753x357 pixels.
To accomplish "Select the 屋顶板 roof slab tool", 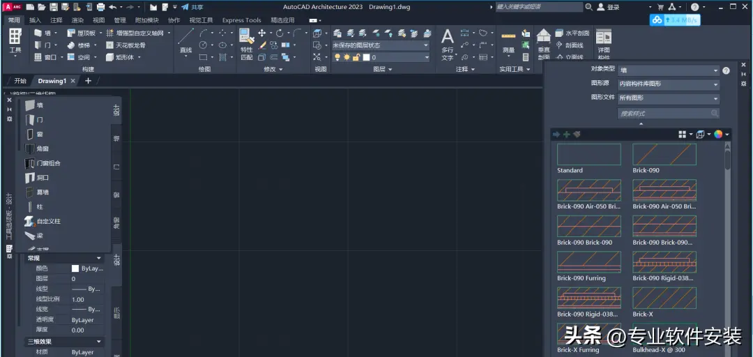I will 82,33.
